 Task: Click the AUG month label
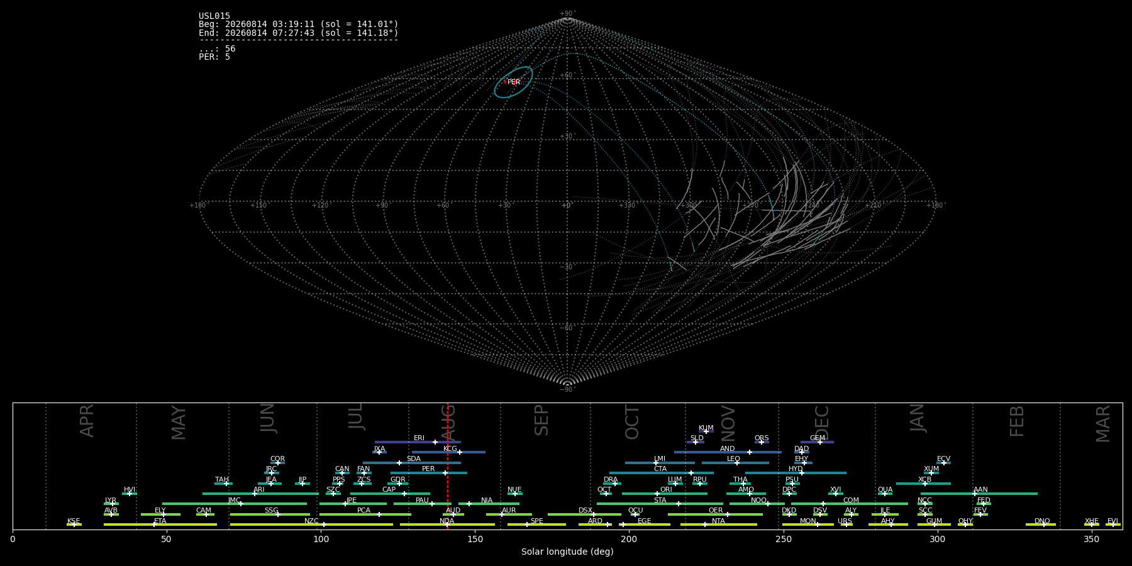click(448, 421)
